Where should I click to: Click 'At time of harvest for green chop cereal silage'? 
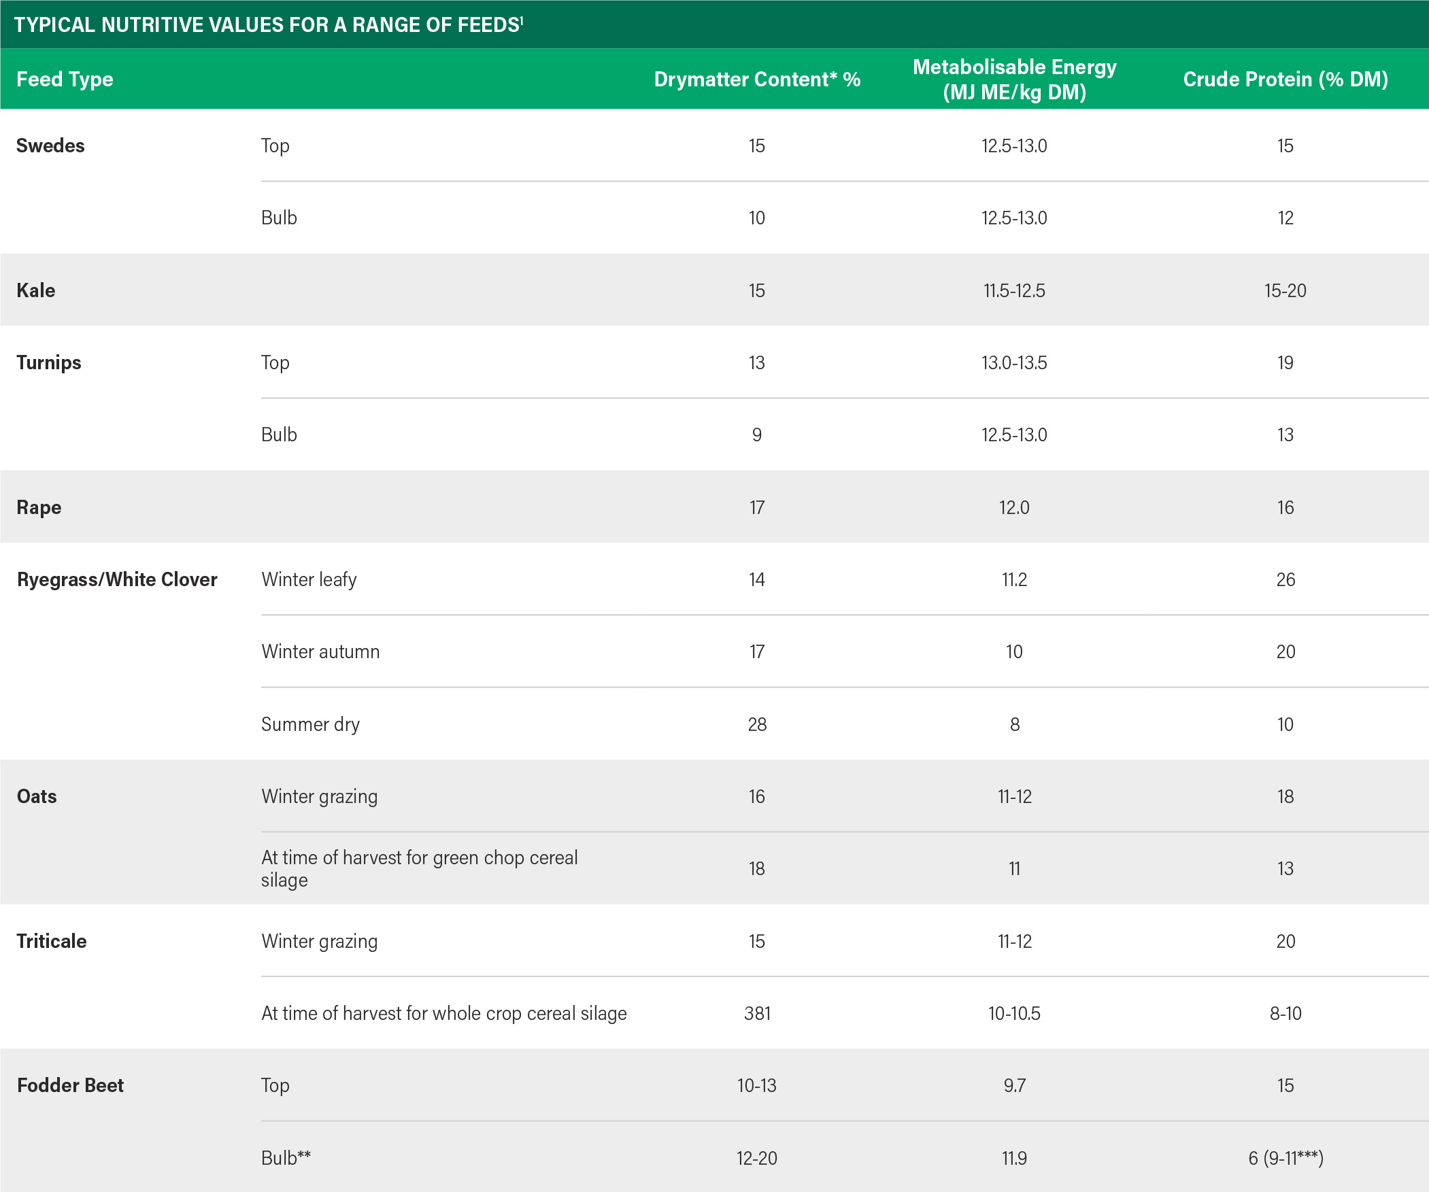pos(419,869)
